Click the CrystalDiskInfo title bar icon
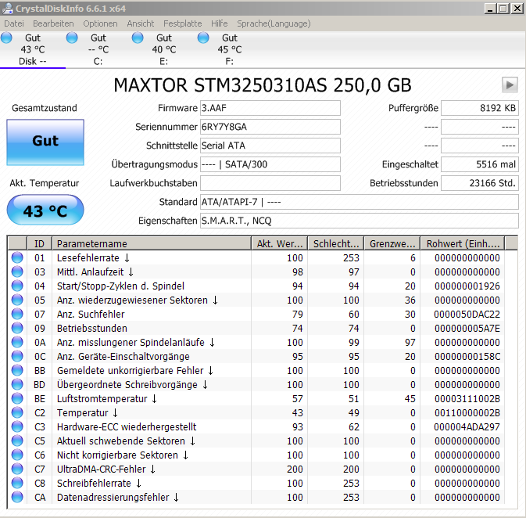This screenshot has height=518, width=526. click(x=8, y=8)
